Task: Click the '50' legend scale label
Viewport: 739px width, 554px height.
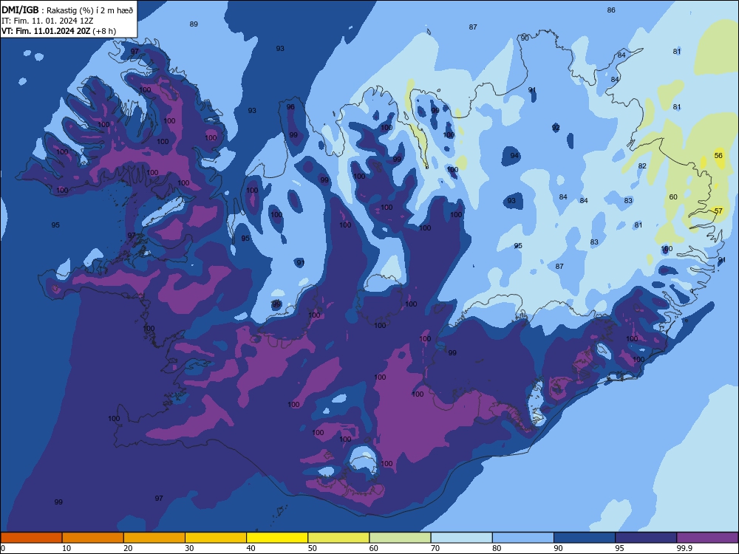Action: [x=312, y=548]
